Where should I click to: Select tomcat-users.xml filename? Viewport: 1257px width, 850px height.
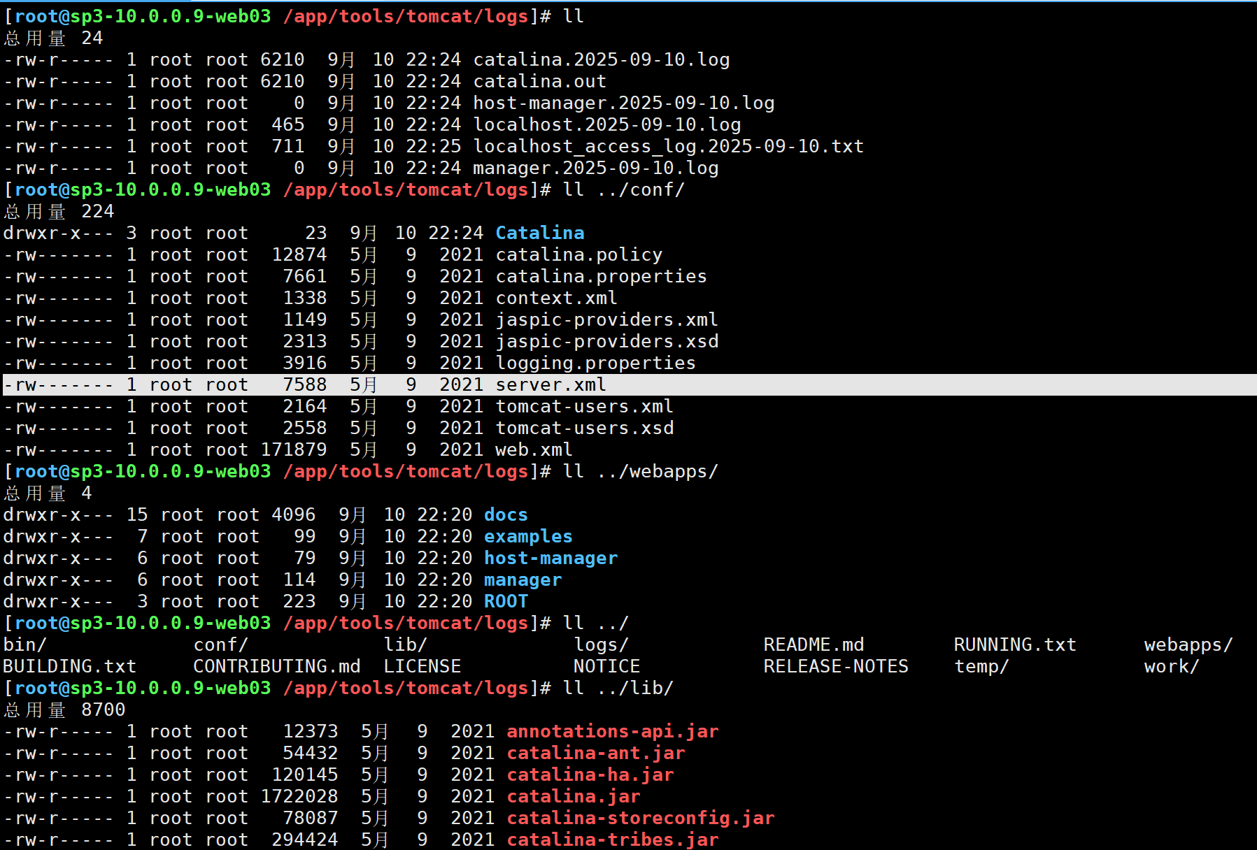point(585,406)
